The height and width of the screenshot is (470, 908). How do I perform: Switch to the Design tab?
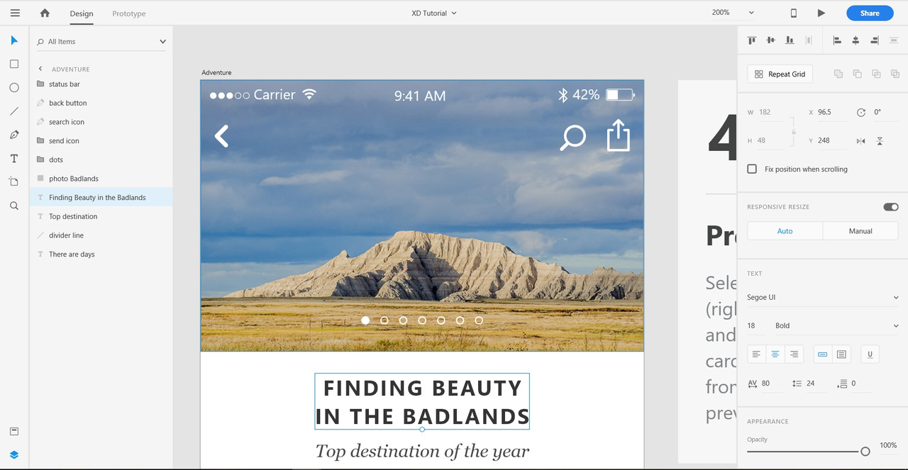tap(82, 13)
